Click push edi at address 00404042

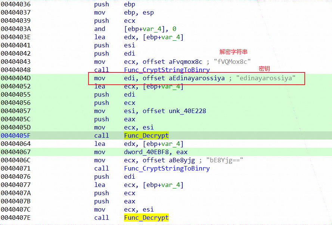pyautogui.click(x=115, y=54)
